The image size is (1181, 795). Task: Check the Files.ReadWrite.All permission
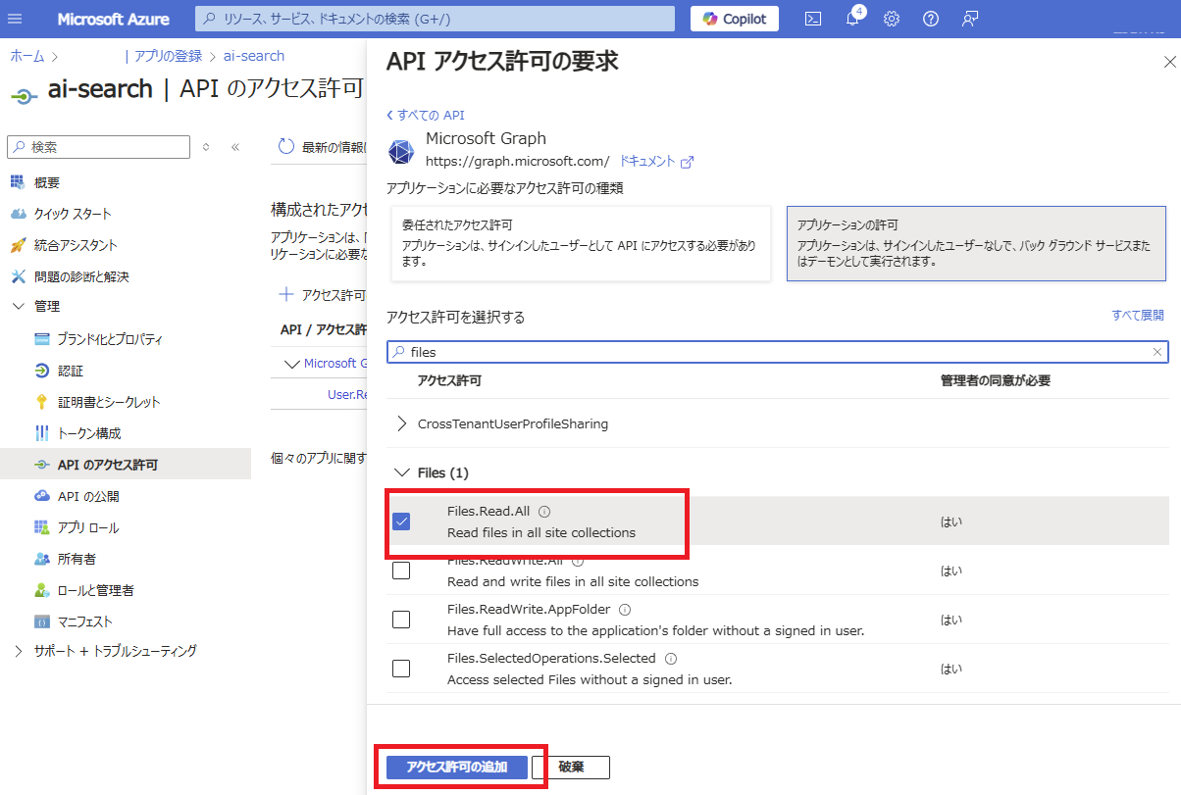(x=401, y=570)
